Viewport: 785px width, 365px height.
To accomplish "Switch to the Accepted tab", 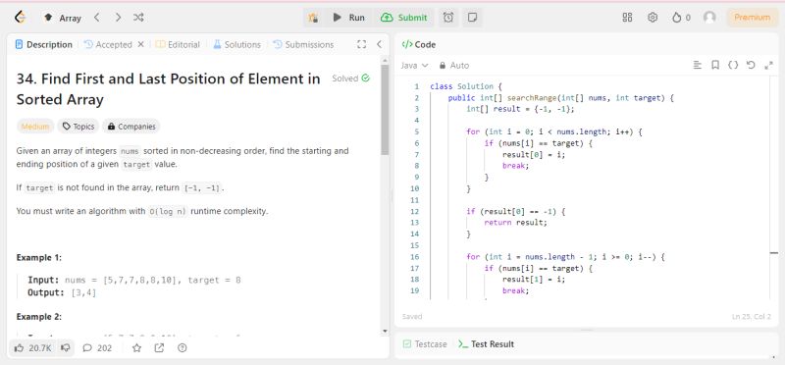I will (x=108, y=44).
